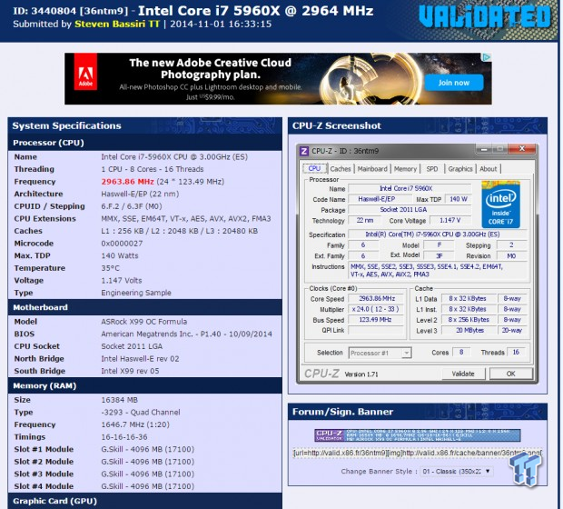Select the SPD tab
This screenshot has height=509, width=563.
[432, 168]
